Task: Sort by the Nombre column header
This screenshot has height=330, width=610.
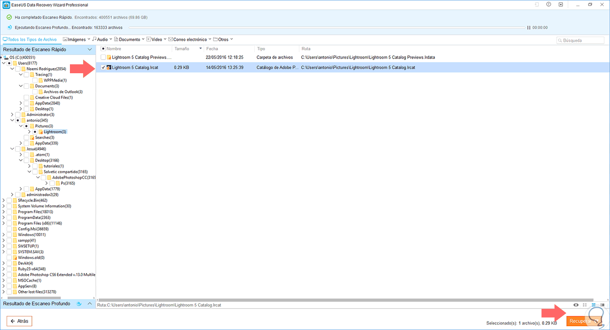Action: [x=114, y=49]
